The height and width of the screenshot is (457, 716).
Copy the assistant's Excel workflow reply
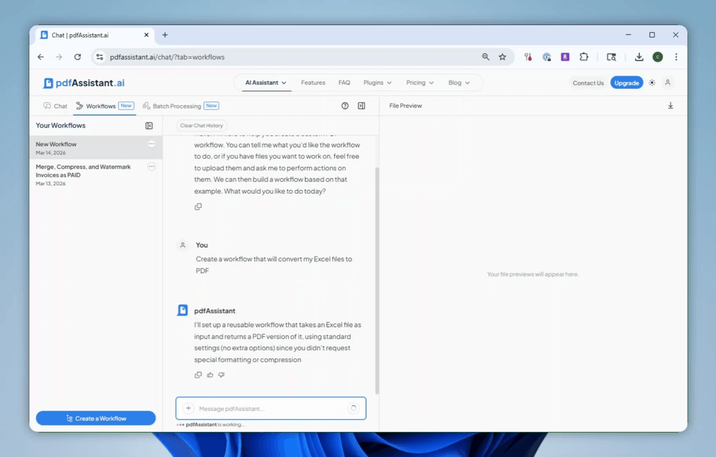(198, 375)
